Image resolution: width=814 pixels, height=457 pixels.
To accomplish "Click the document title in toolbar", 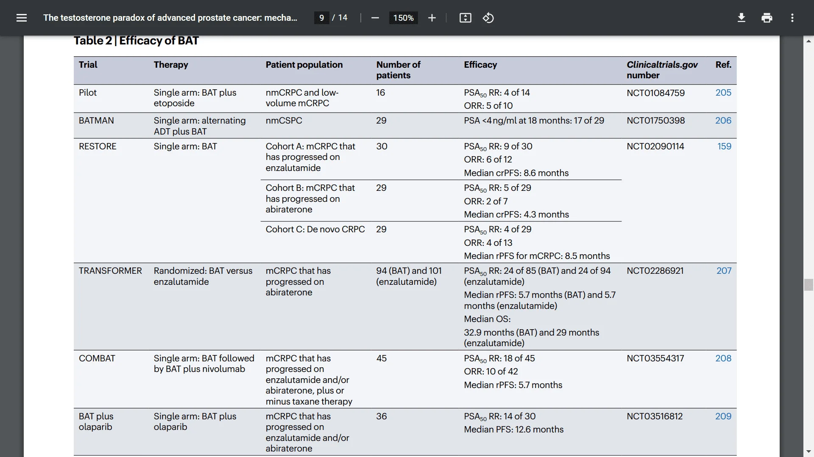I will coord(170,18).
